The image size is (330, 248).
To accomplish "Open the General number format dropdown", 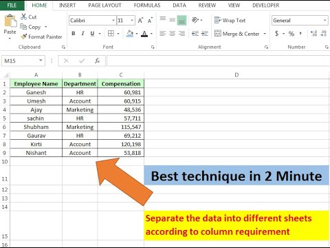I will 325,21.
